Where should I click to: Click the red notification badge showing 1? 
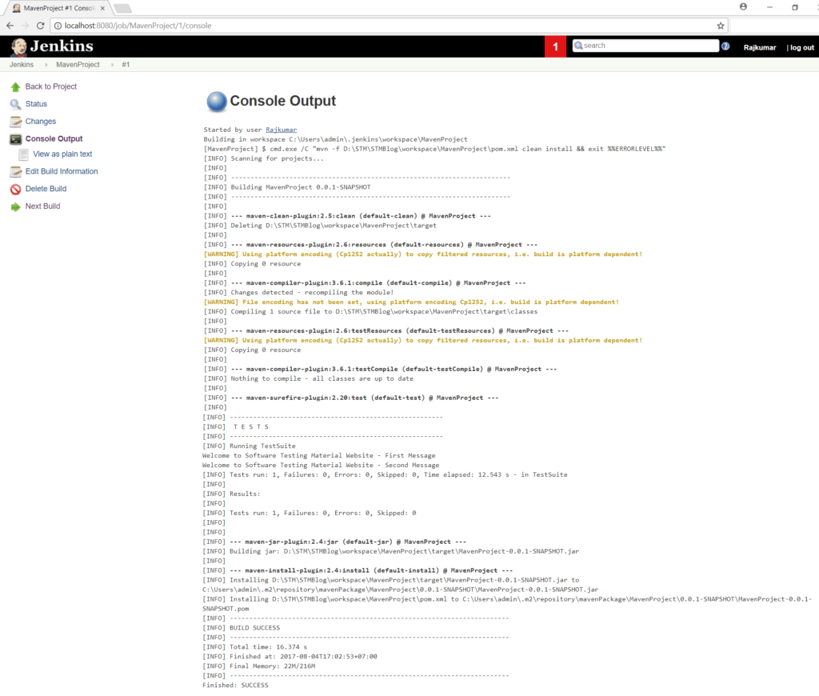(x=555, y=46)
